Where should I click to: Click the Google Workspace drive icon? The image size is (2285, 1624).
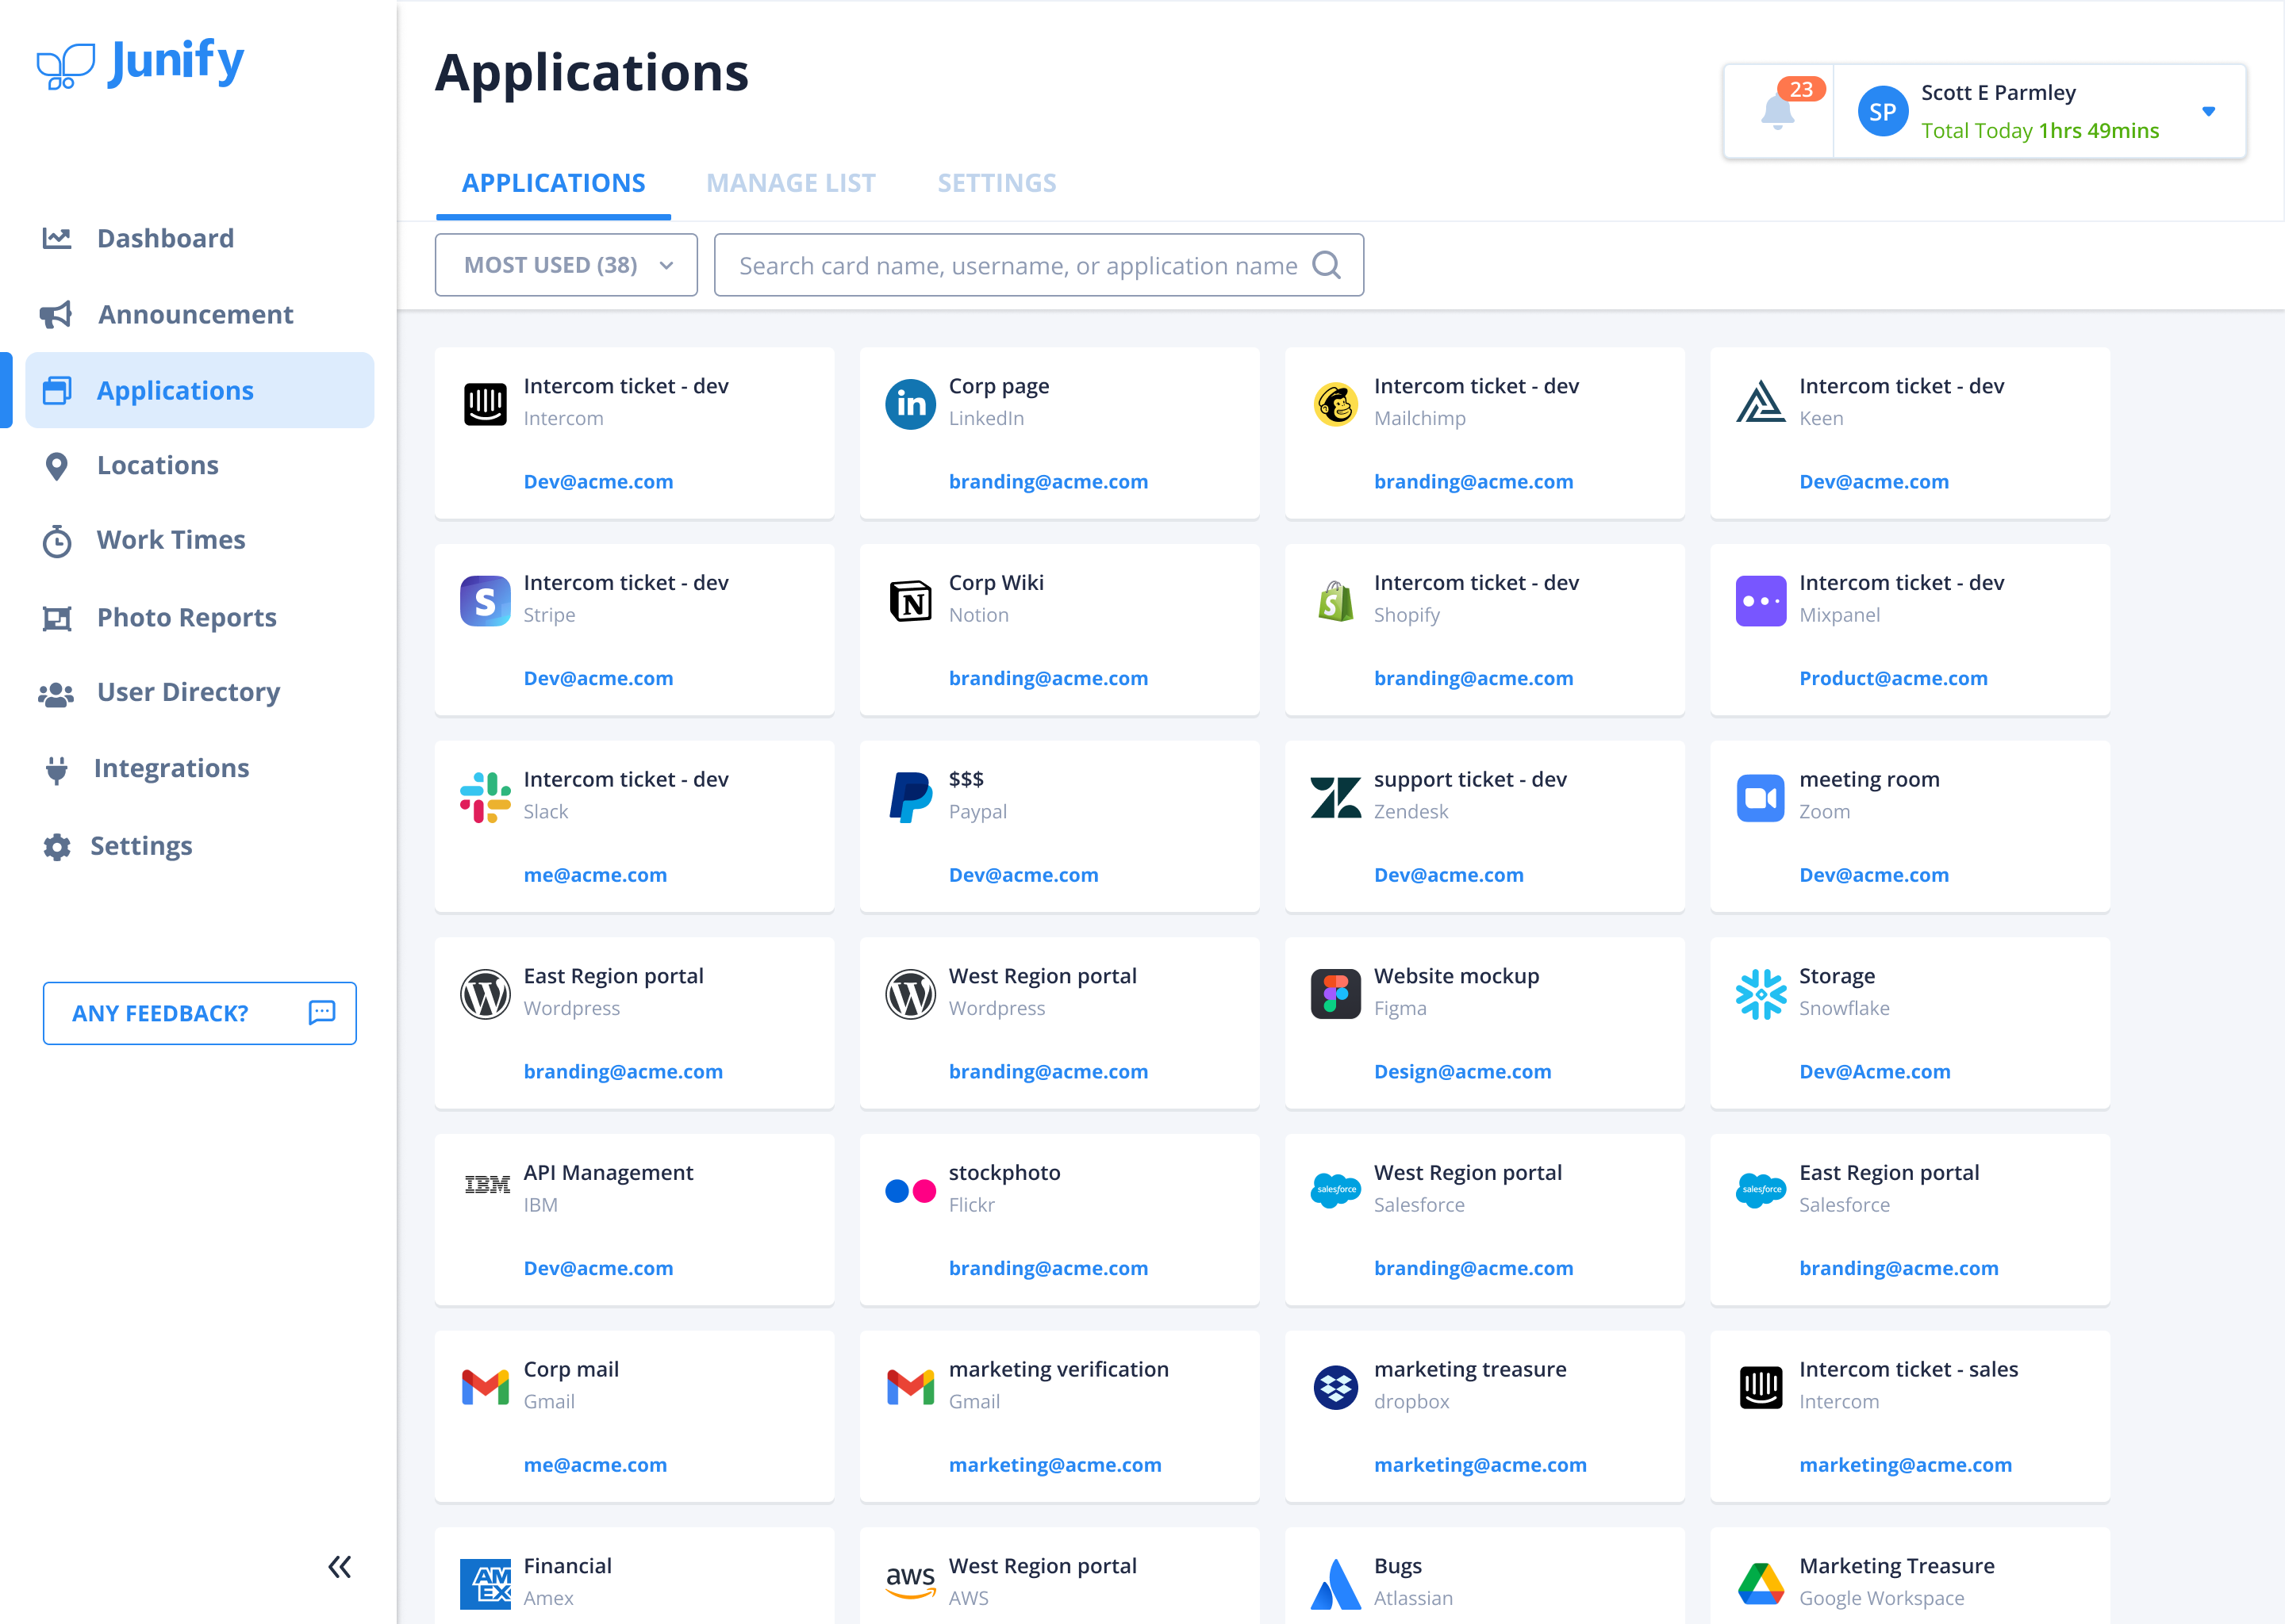(x=1761, y=1584)
